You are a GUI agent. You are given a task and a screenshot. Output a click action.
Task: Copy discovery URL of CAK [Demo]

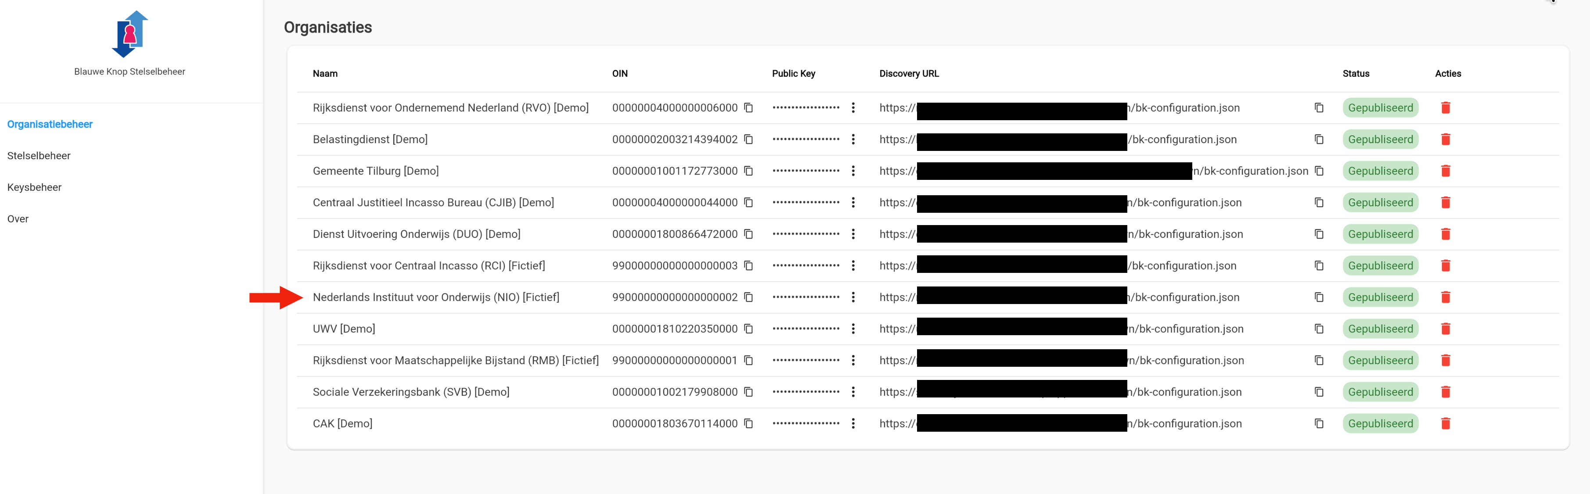1318,424
